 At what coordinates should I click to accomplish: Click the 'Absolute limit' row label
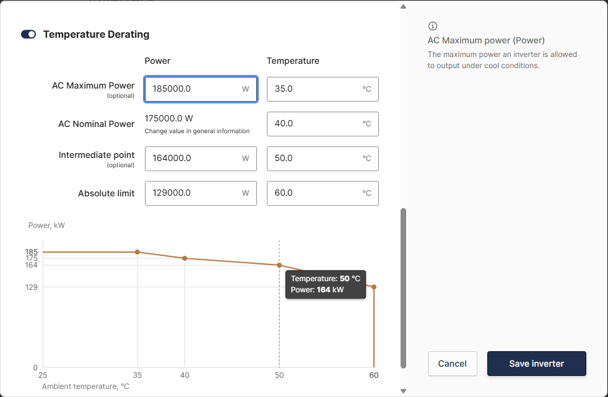coord(106,193)
